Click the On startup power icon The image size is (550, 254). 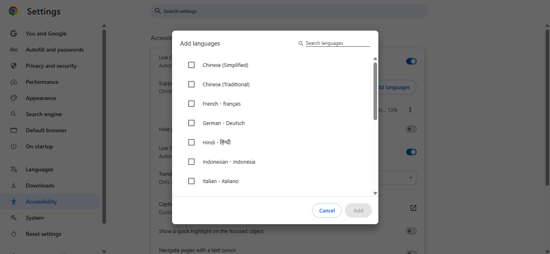click(14, 146)
